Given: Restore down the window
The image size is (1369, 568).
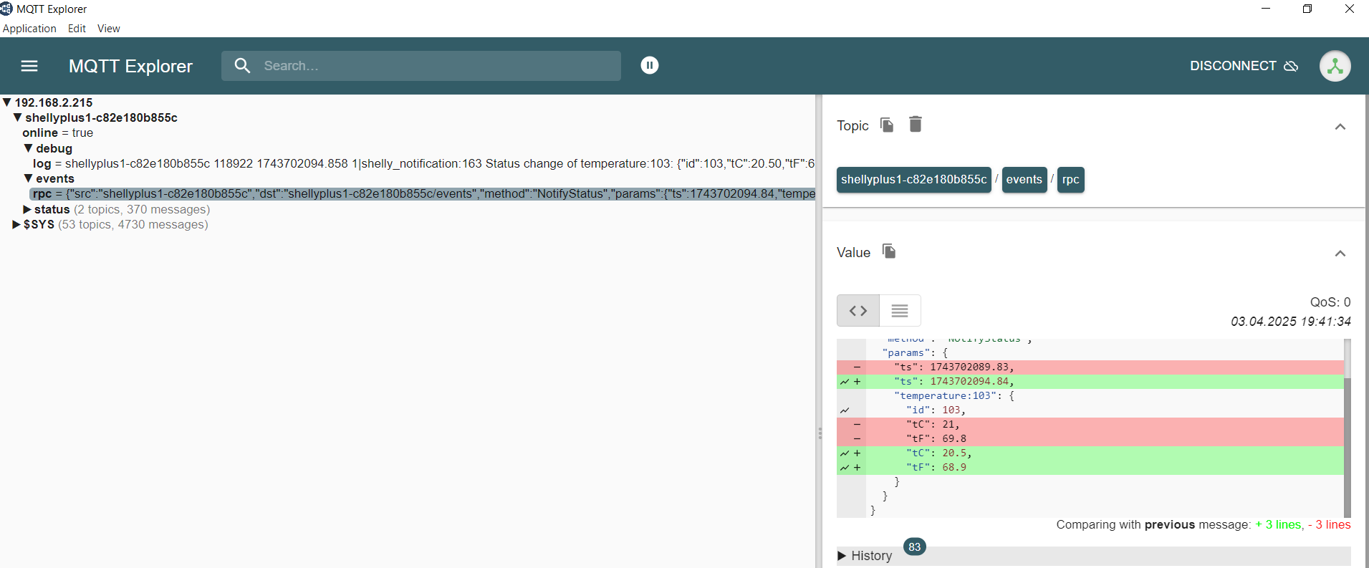Looking at the screenshot, I should [x=1307, y=9].
